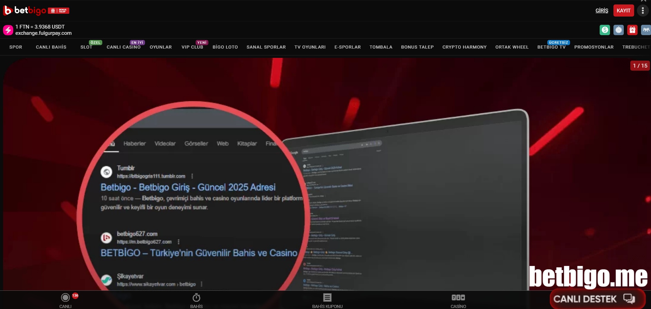
Task: Open the SLOT menu item
Action: click(86, 47)
